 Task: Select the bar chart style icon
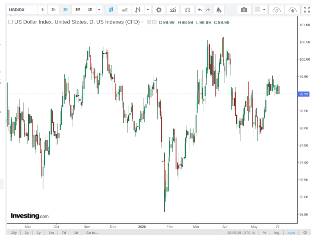138,9
